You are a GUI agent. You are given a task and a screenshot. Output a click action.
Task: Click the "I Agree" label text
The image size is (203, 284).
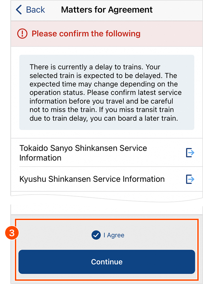[114, 235]
